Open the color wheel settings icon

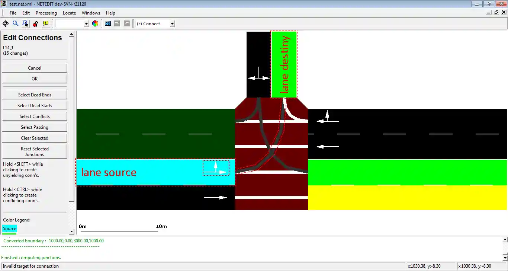coord(95,24)
